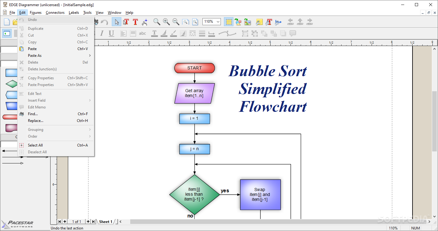Select the START terminator shape
438x231 pixels.
[x=194, y=68]
